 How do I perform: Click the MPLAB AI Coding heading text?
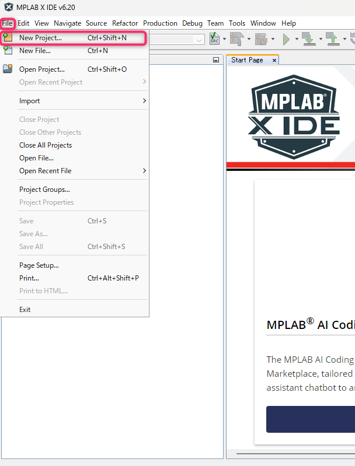pyautogui.click(x=311, y=324)
